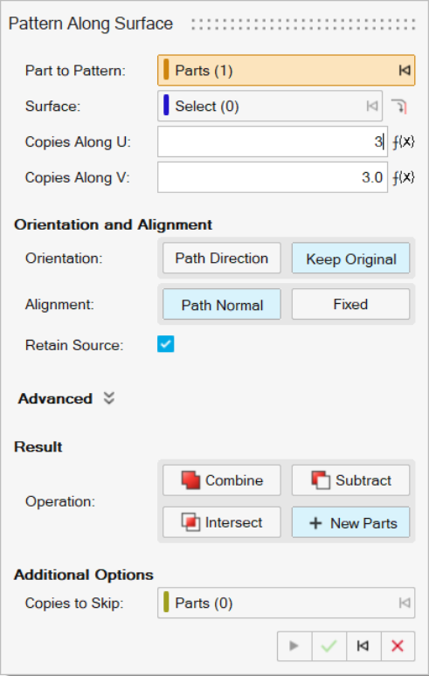
Task: Apply with the green checkmark button
Action: tap(329, 645)
